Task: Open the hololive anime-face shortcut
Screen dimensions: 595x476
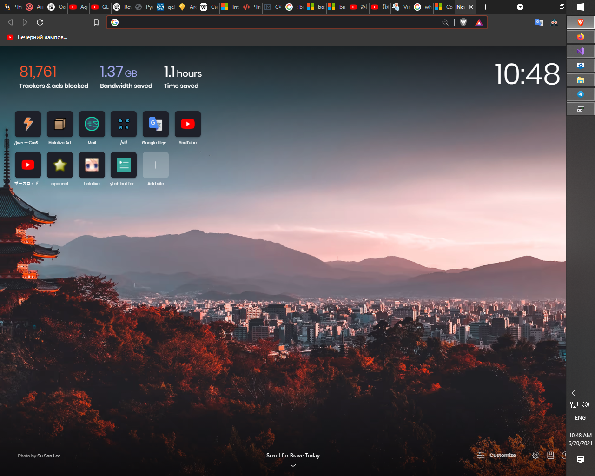Action: (x=92, y=165)
